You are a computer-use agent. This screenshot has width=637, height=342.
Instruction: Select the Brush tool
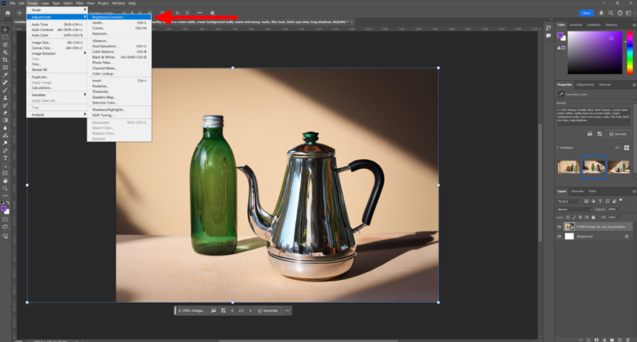[5, 90]
